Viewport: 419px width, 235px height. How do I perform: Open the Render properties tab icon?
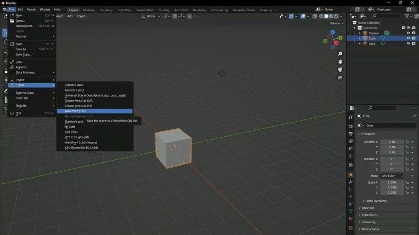pos(351,126)
